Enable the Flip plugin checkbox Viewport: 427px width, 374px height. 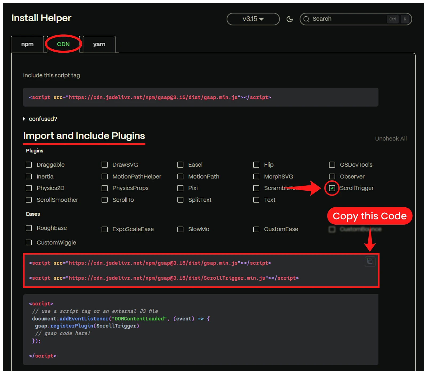pos(256,165)
